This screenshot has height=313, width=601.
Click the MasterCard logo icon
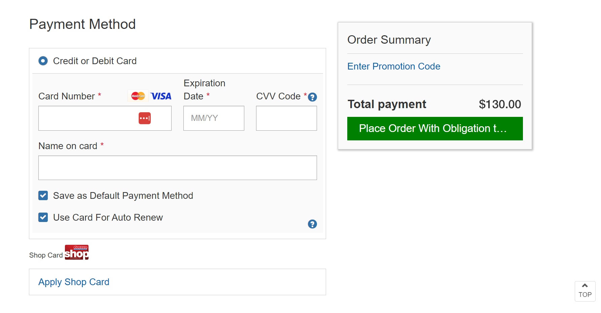tap(138, 96)
